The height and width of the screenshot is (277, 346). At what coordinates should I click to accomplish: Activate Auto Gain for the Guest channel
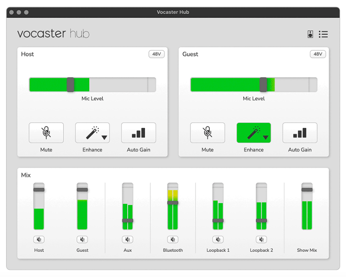(299, 133)
